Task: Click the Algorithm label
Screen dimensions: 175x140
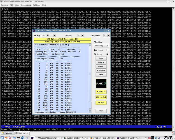Action: (98, 42)
